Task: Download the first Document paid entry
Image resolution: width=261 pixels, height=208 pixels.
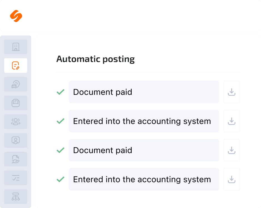Action: coord(232,92)
